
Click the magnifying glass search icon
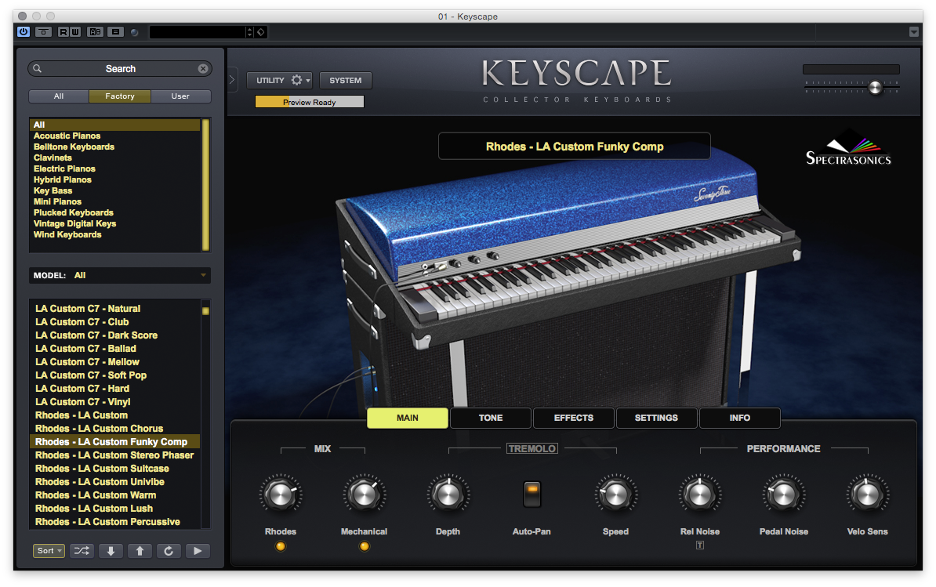[x=37, y=69]
